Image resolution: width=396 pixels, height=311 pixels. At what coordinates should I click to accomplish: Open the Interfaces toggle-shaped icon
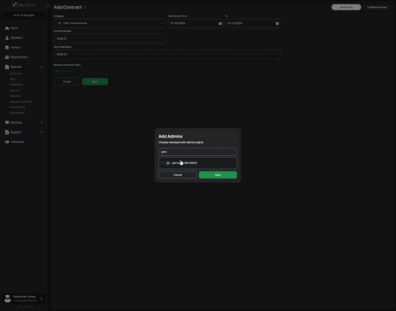(7, 142)
